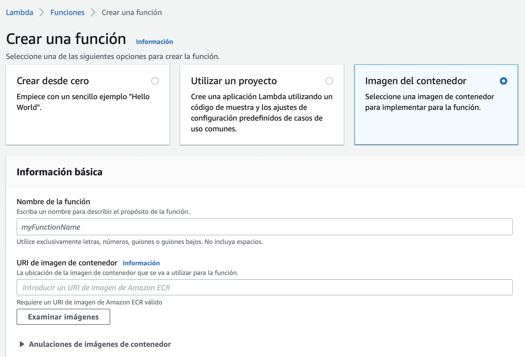The image size is (525, 357).
Task: Click the Utilizar un proyecto card title
Action: [x=234, y=81]
